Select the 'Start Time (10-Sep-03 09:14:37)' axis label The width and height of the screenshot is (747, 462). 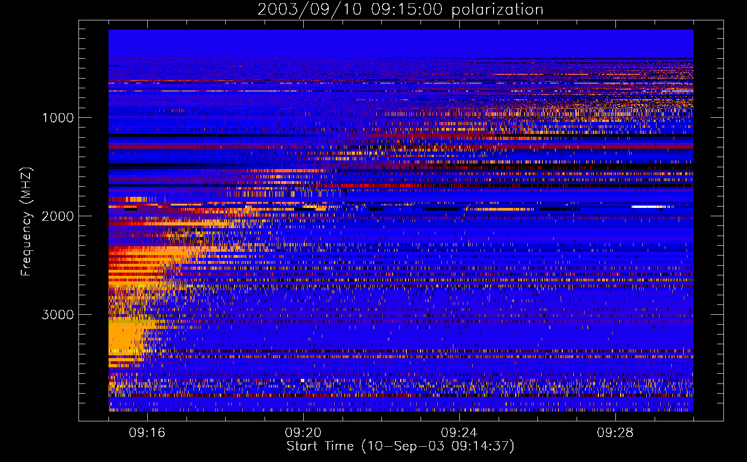[400, 446]
